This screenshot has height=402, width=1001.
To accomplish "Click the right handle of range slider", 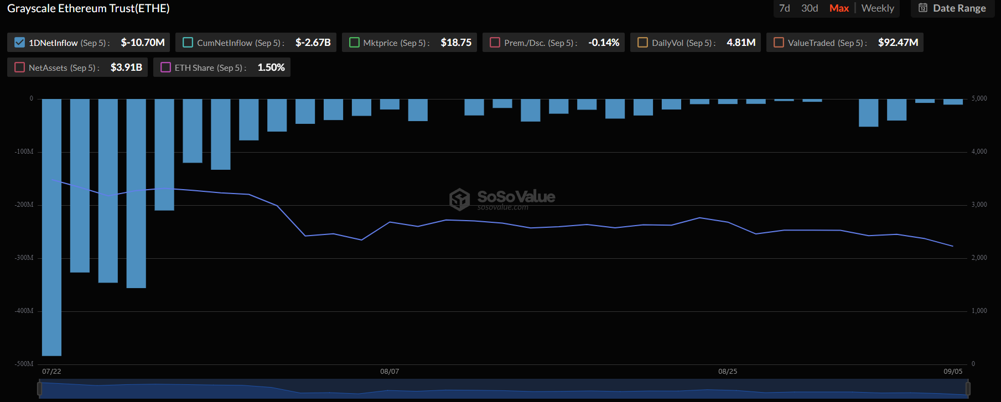I will [968, 389].
